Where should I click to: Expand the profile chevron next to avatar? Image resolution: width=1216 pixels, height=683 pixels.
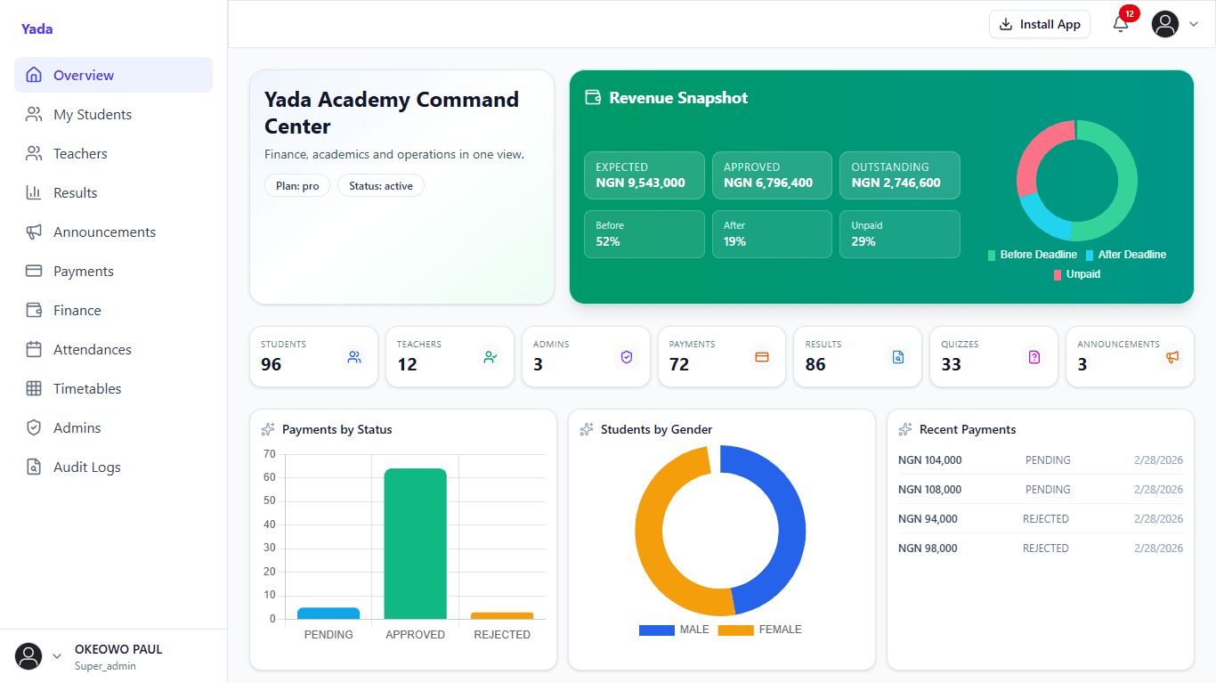(x=1194, y=24)
